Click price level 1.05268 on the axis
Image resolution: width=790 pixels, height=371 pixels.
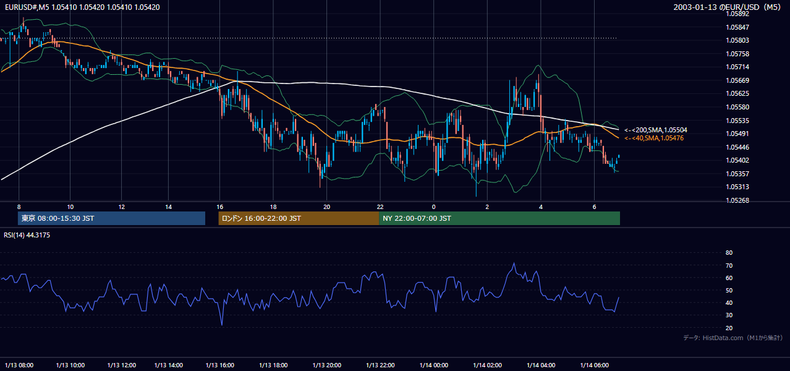737,200
